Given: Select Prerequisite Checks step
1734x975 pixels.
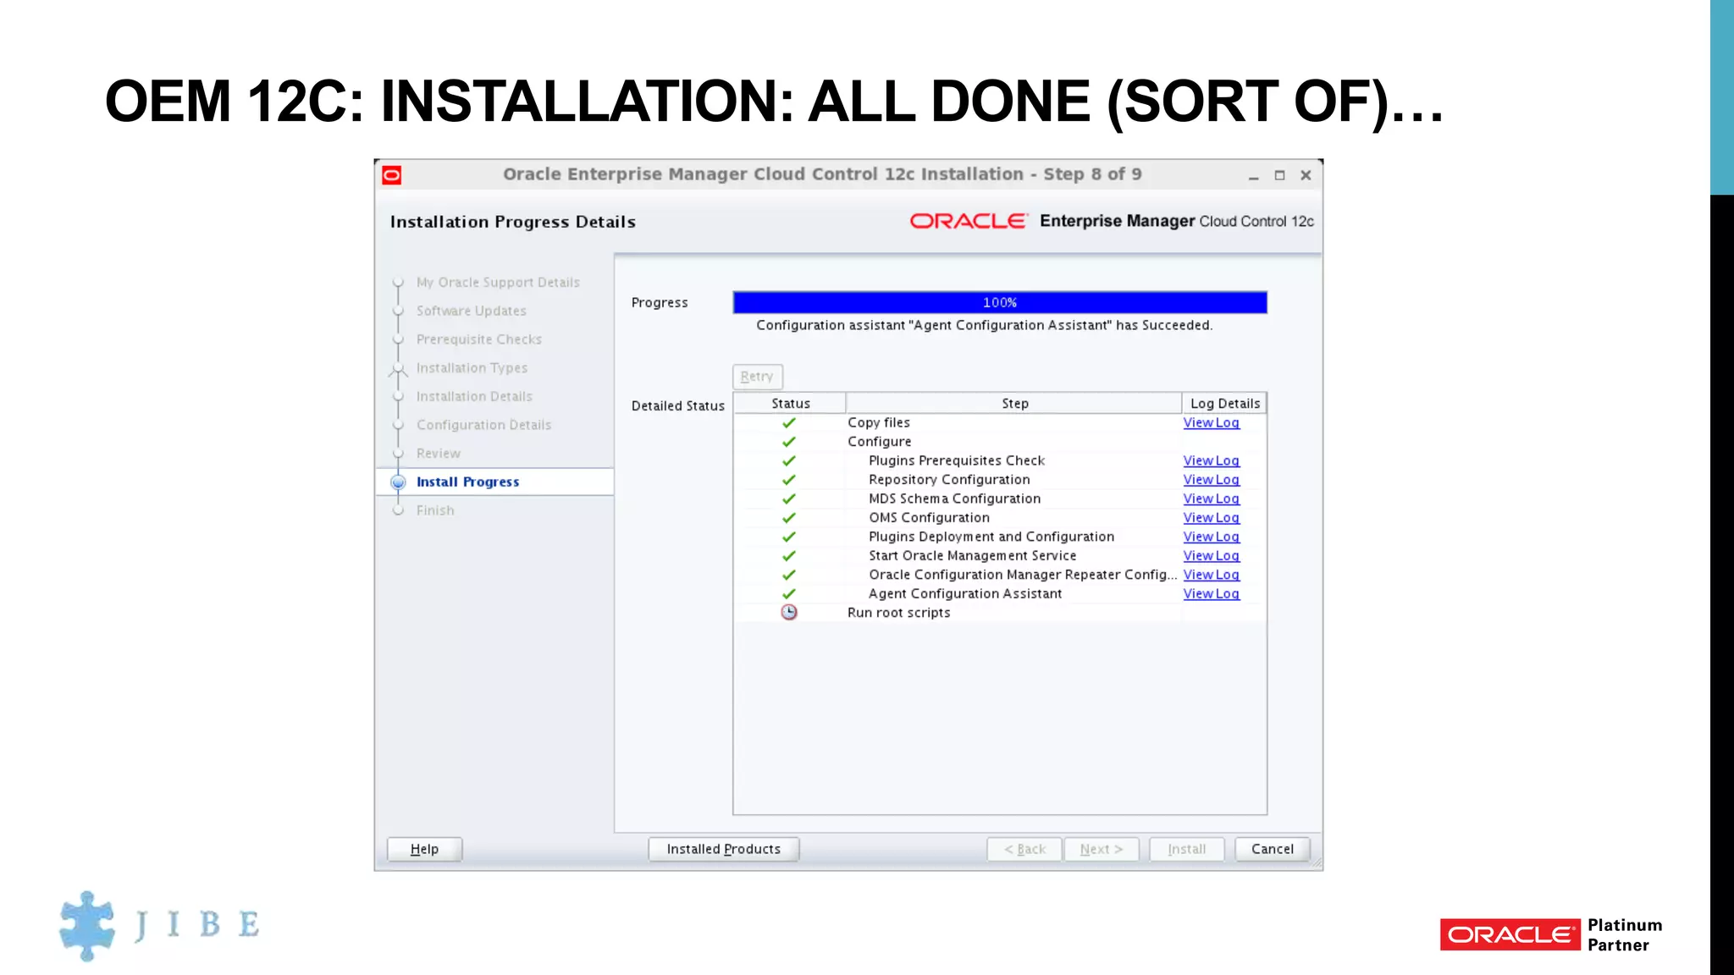Looking at the screenshot, I should tap(478, 339).
